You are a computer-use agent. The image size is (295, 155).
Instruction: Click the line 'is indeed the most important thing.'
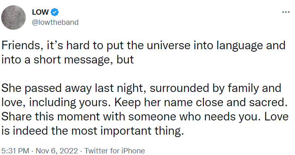93,131
